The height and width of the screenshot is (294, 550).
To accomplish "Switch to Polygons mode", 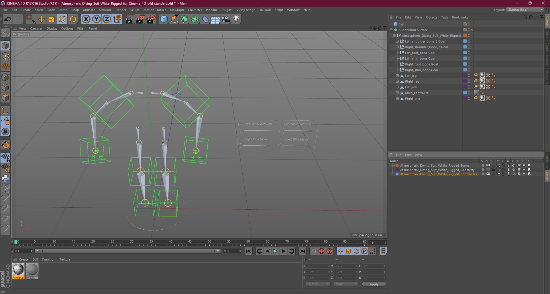I will pyautogui.click(x=5, y=98).
